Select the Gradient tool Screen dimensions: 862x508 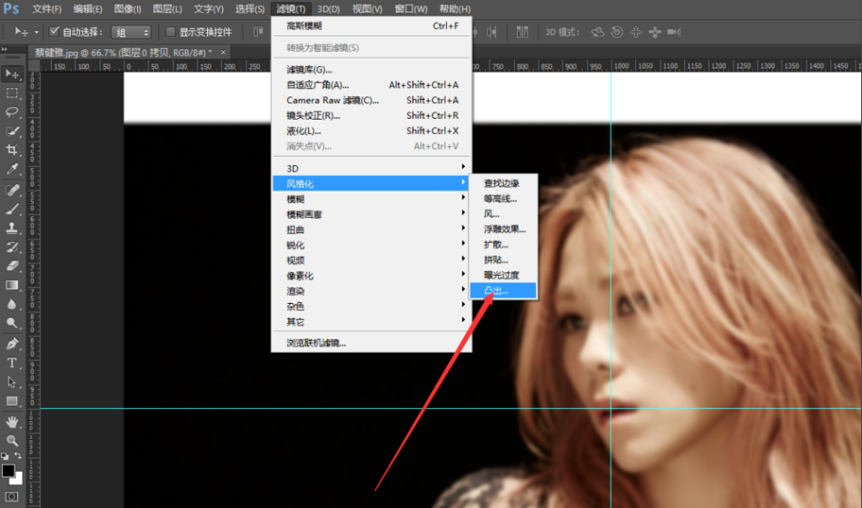point(12,285)
